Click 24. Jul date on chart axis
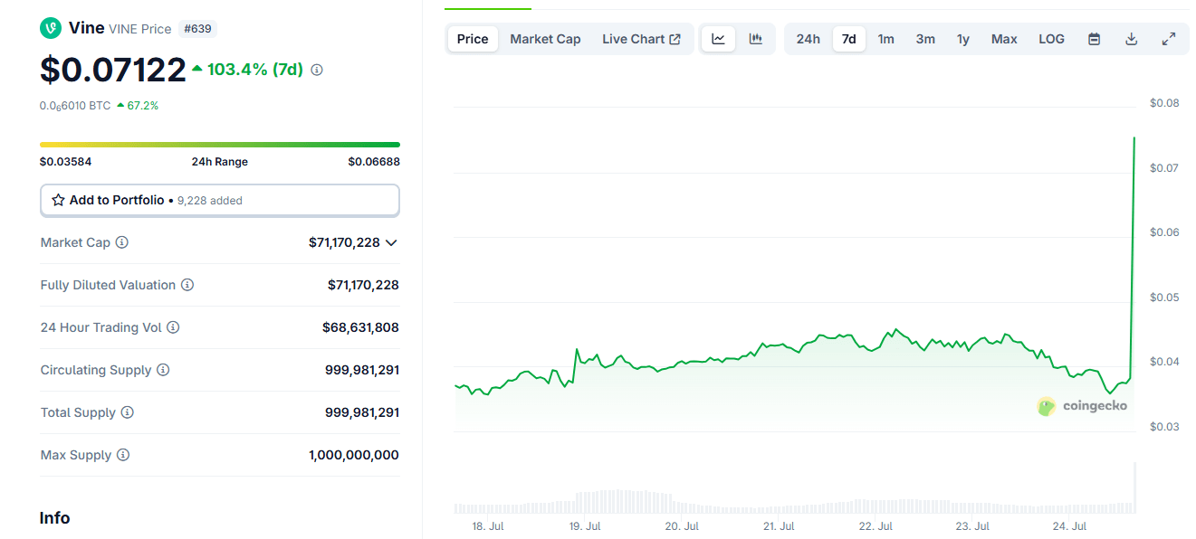This screenshot has height=539, width=1196. point(1070,526)
